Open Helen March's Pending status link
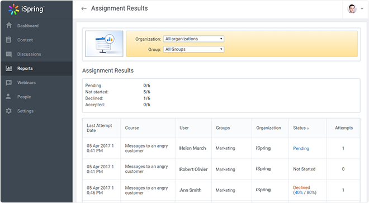 [301, 148]
